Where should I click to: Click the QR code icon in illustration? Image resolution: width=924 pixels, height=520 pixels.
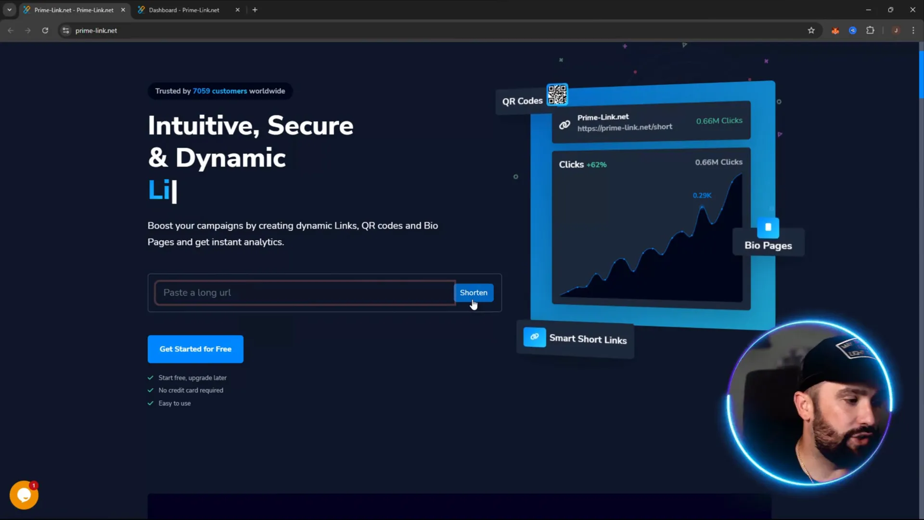557,94
